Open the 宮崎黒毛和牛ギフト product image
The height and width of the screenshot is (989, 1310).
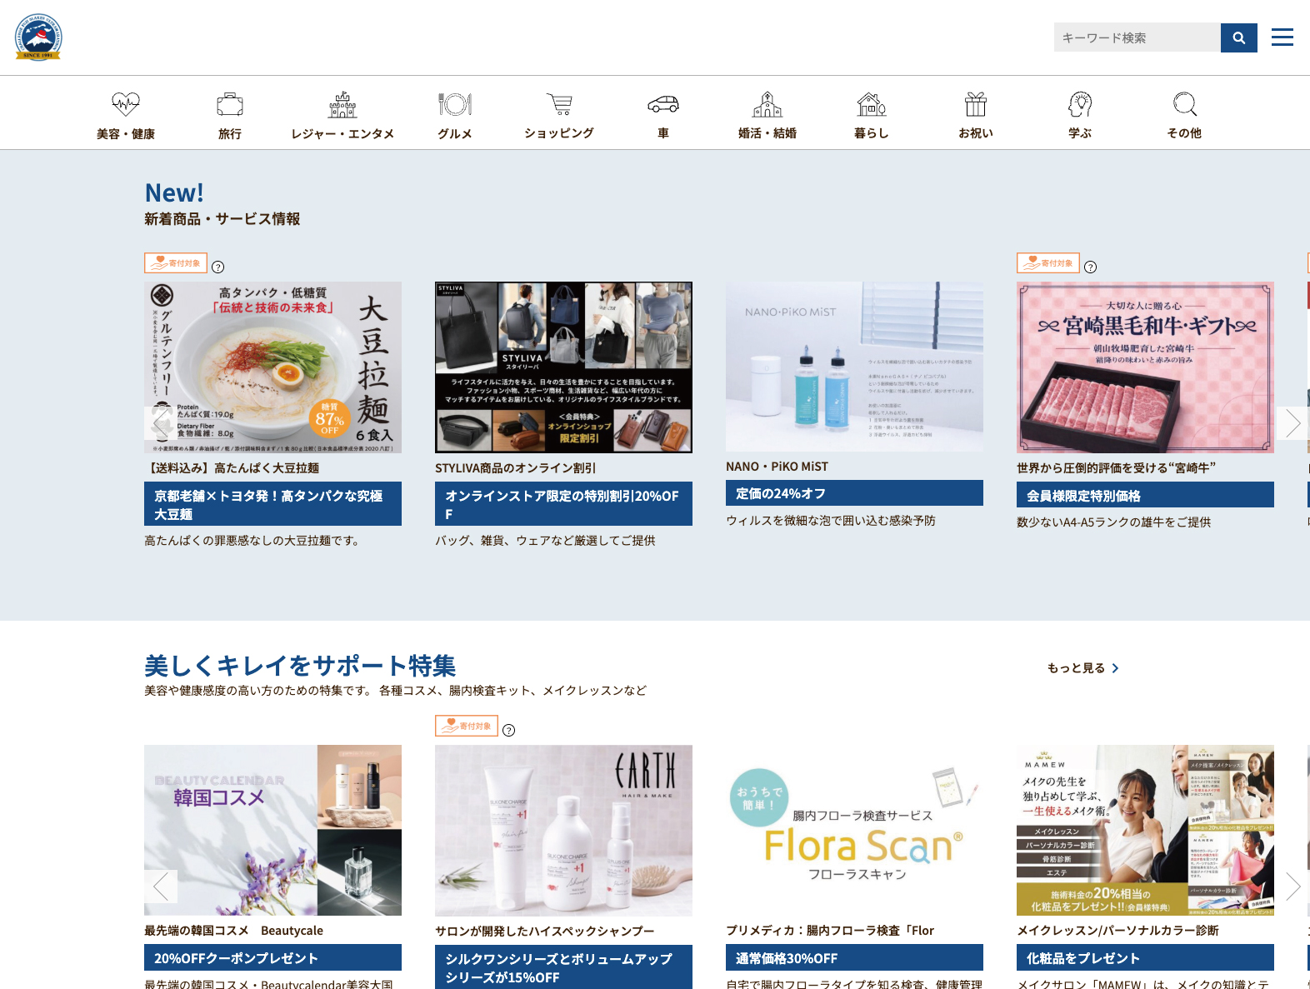tap(1145, 367)
